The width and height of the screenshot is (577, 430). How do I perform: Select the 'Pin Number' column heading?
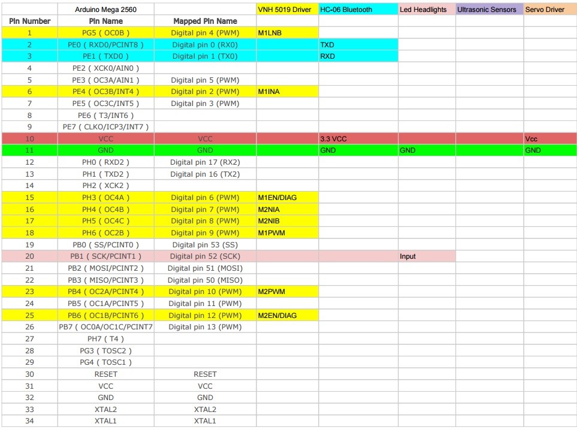point(30,21)
